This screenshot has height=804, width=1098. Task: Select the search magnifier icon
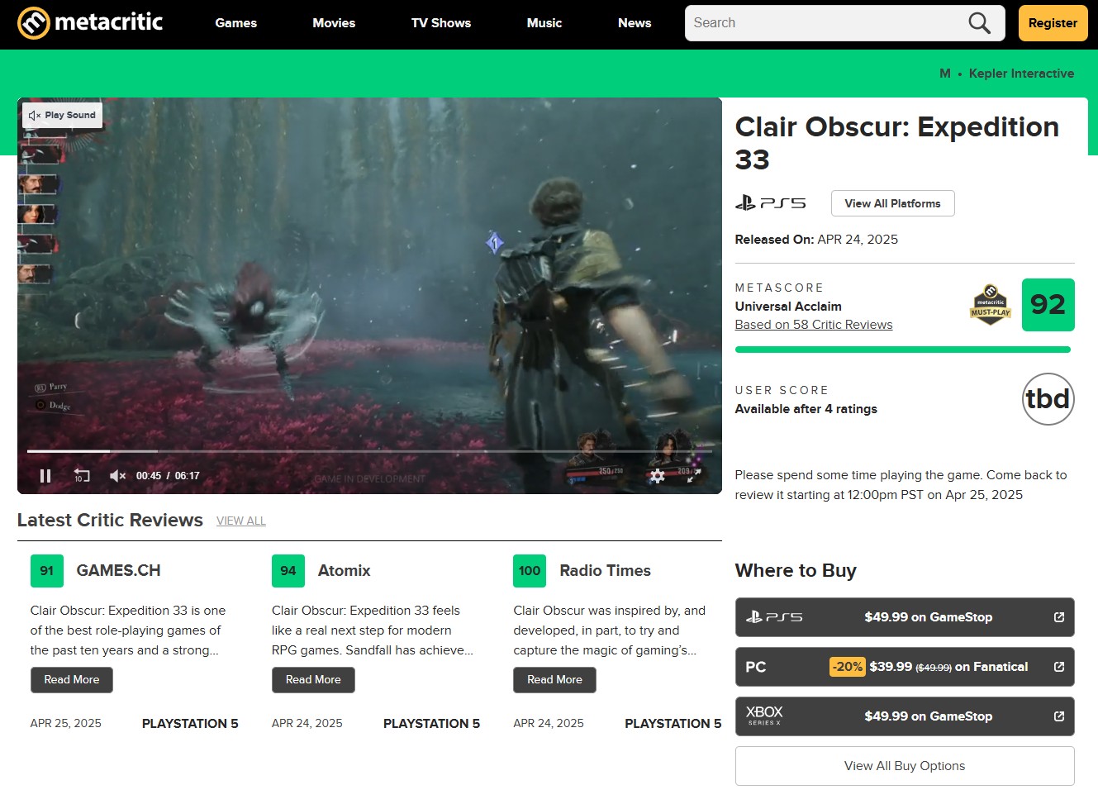click(x=979, y=22)
